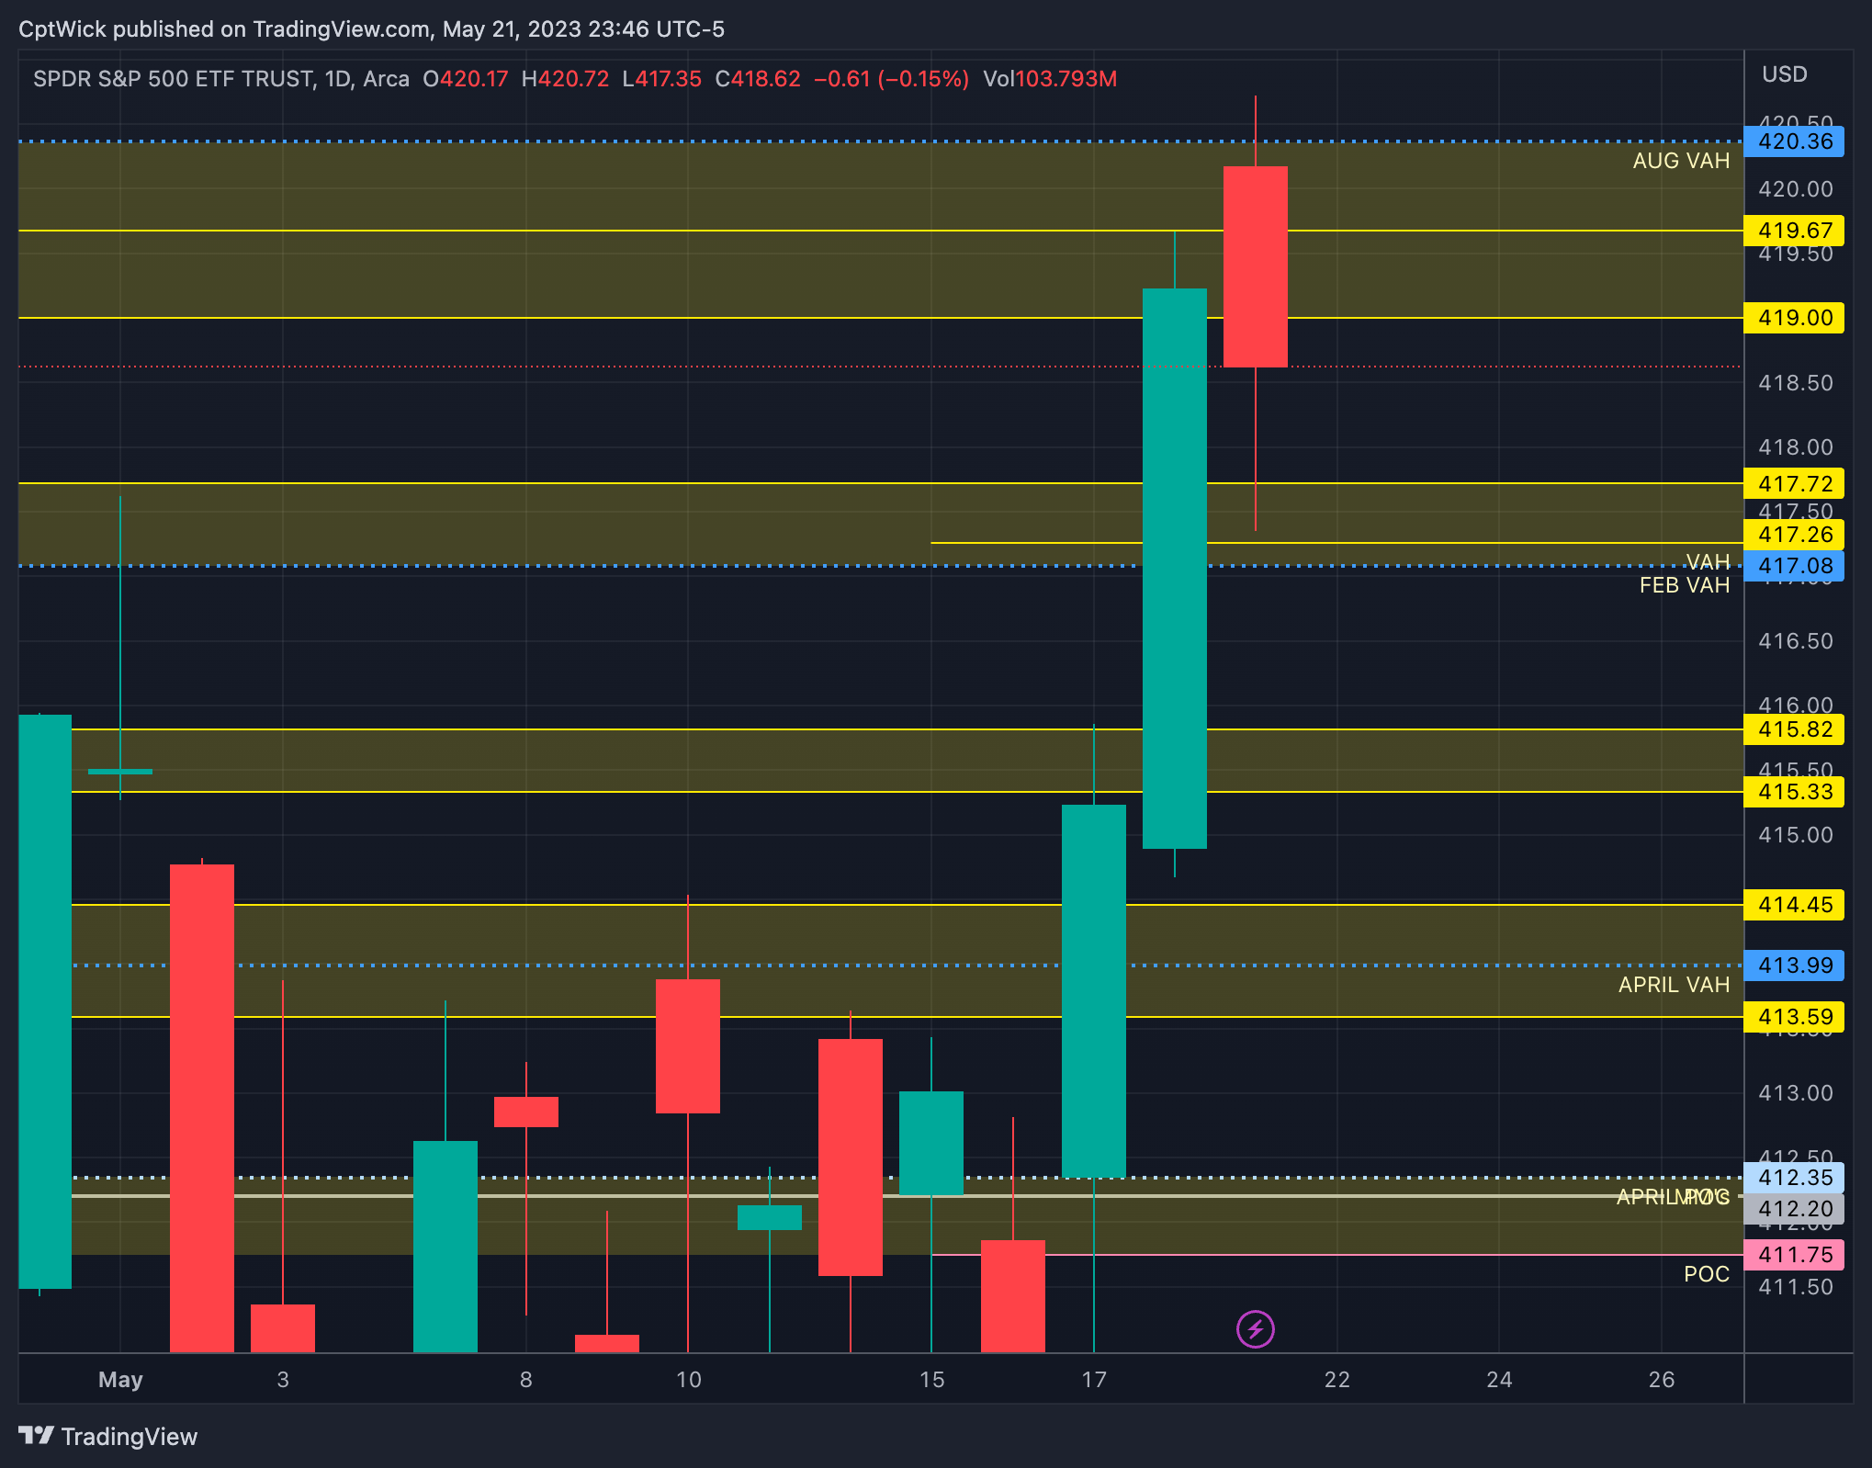Click date 10 on time axis
The image size is (1872, 1468).
(x=688, y=1380)
